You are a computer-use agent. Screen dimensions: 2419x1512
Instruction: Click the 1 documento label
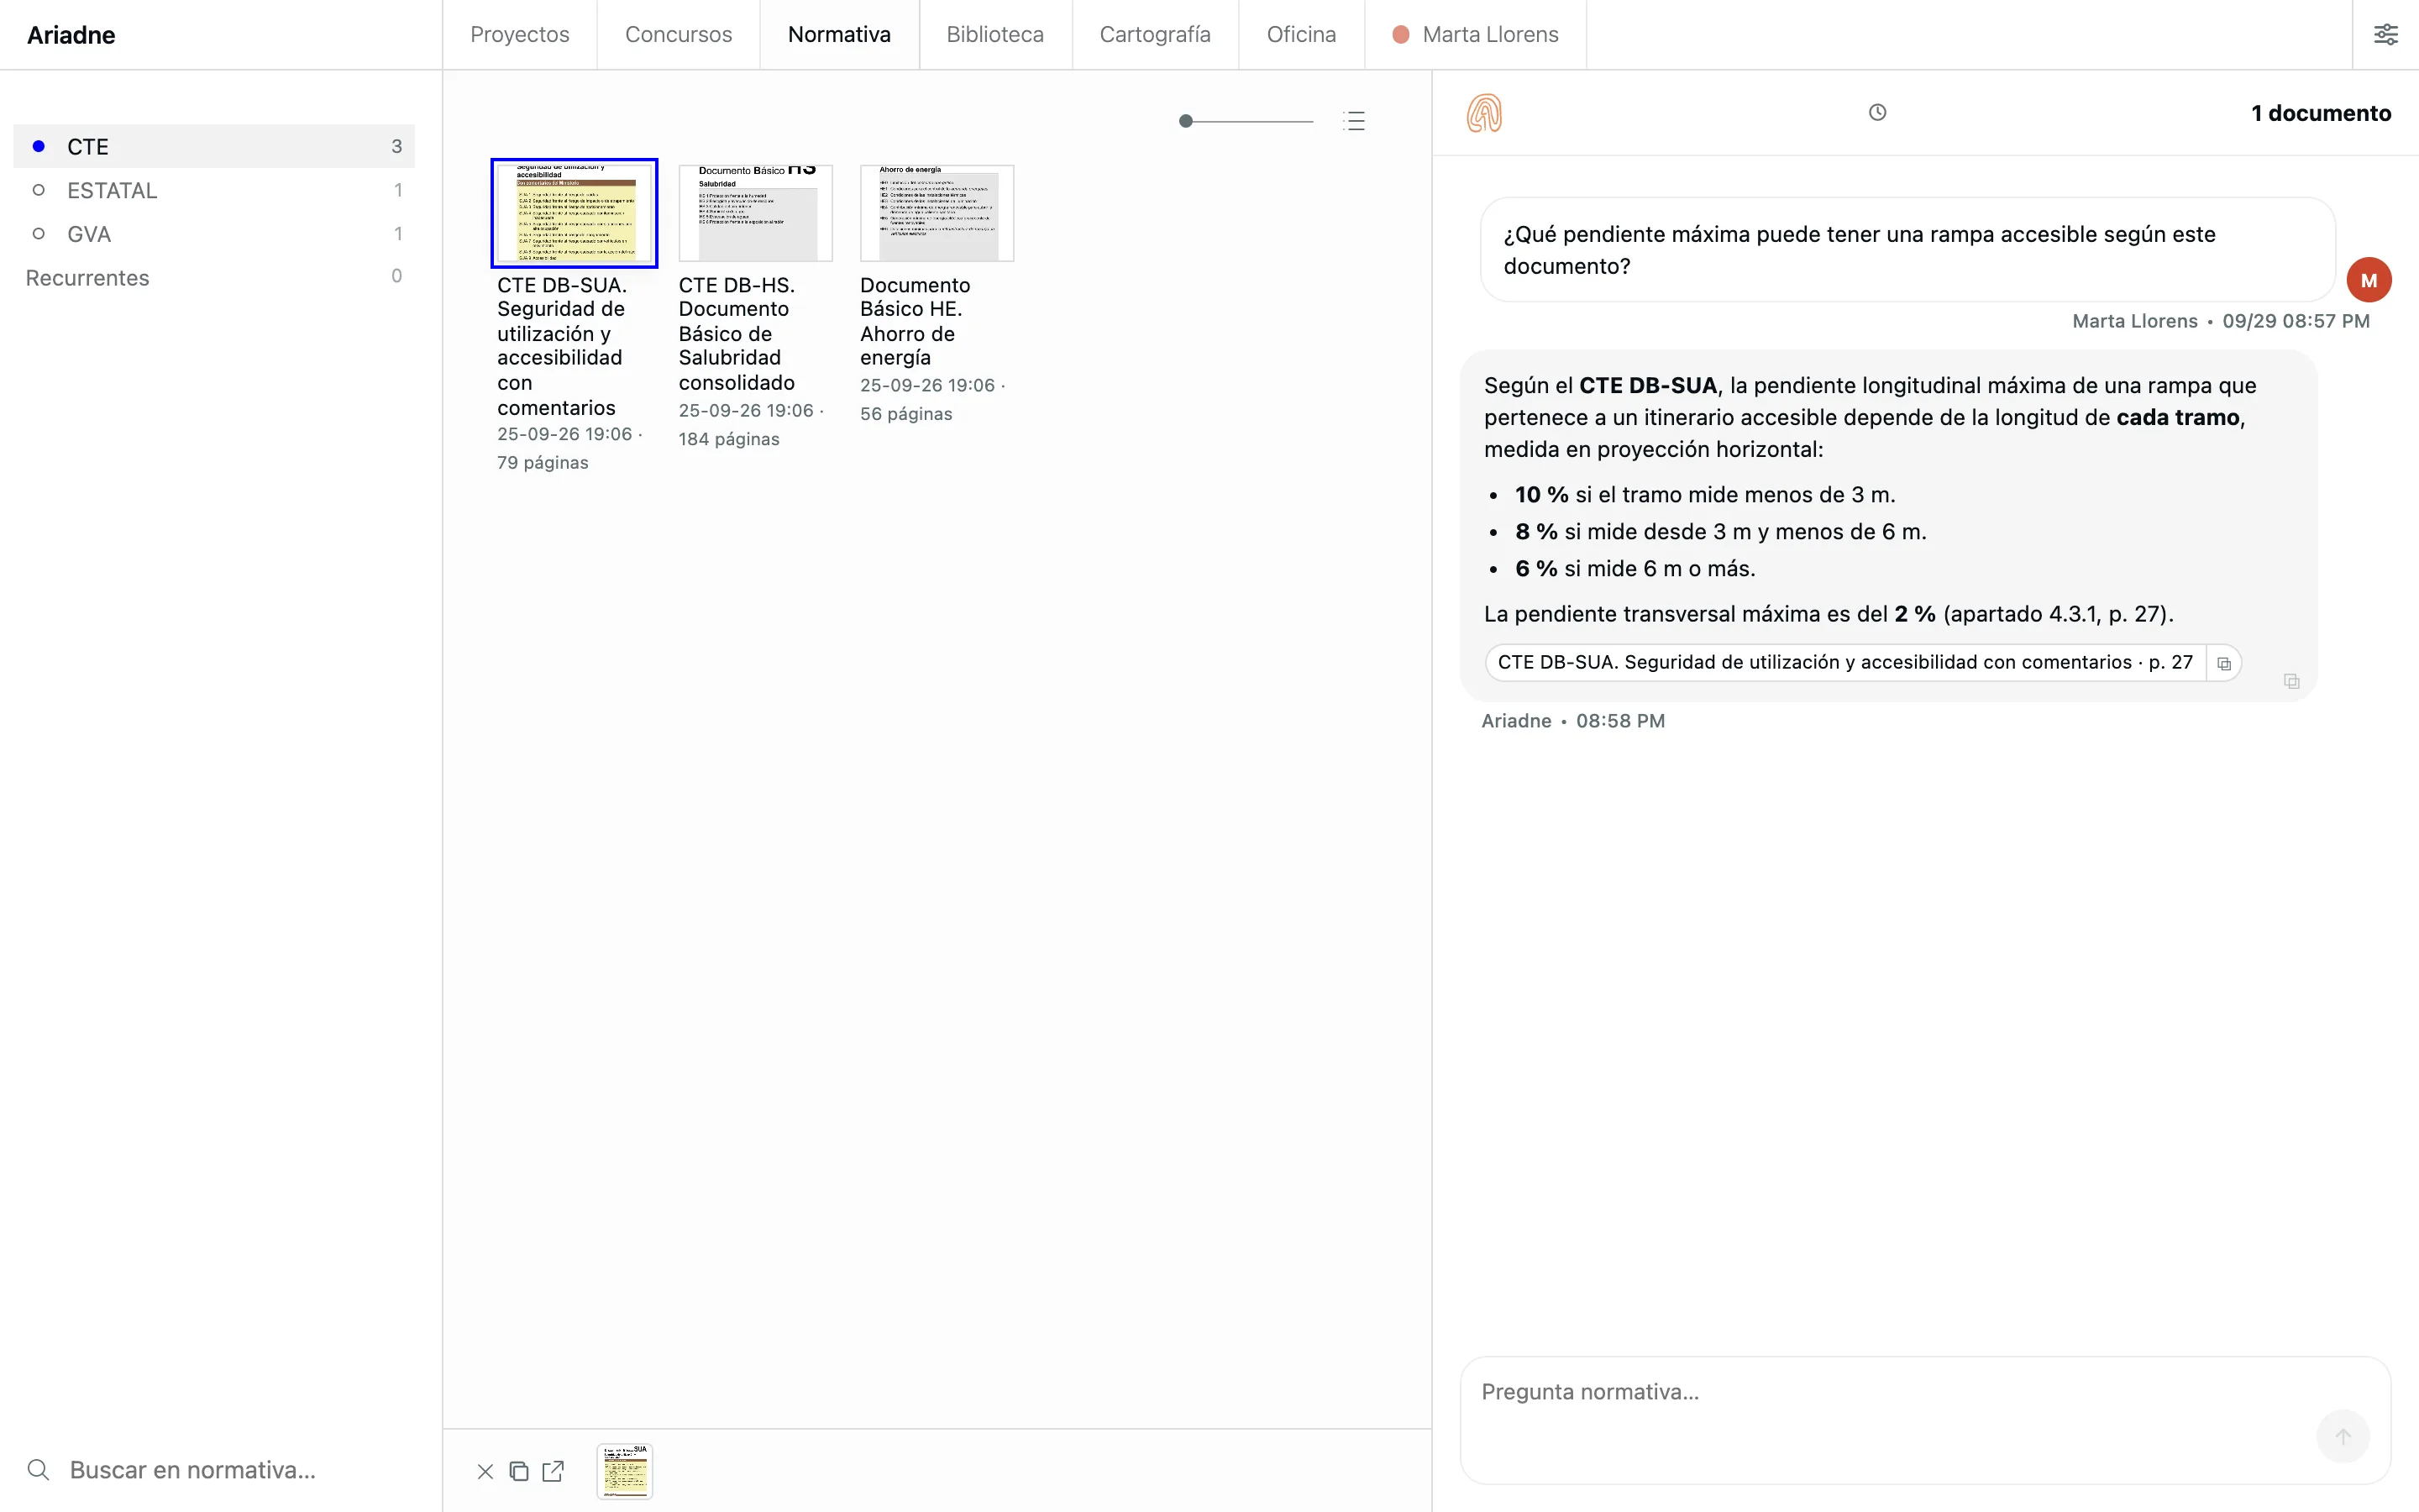[x=2320, y=113]
